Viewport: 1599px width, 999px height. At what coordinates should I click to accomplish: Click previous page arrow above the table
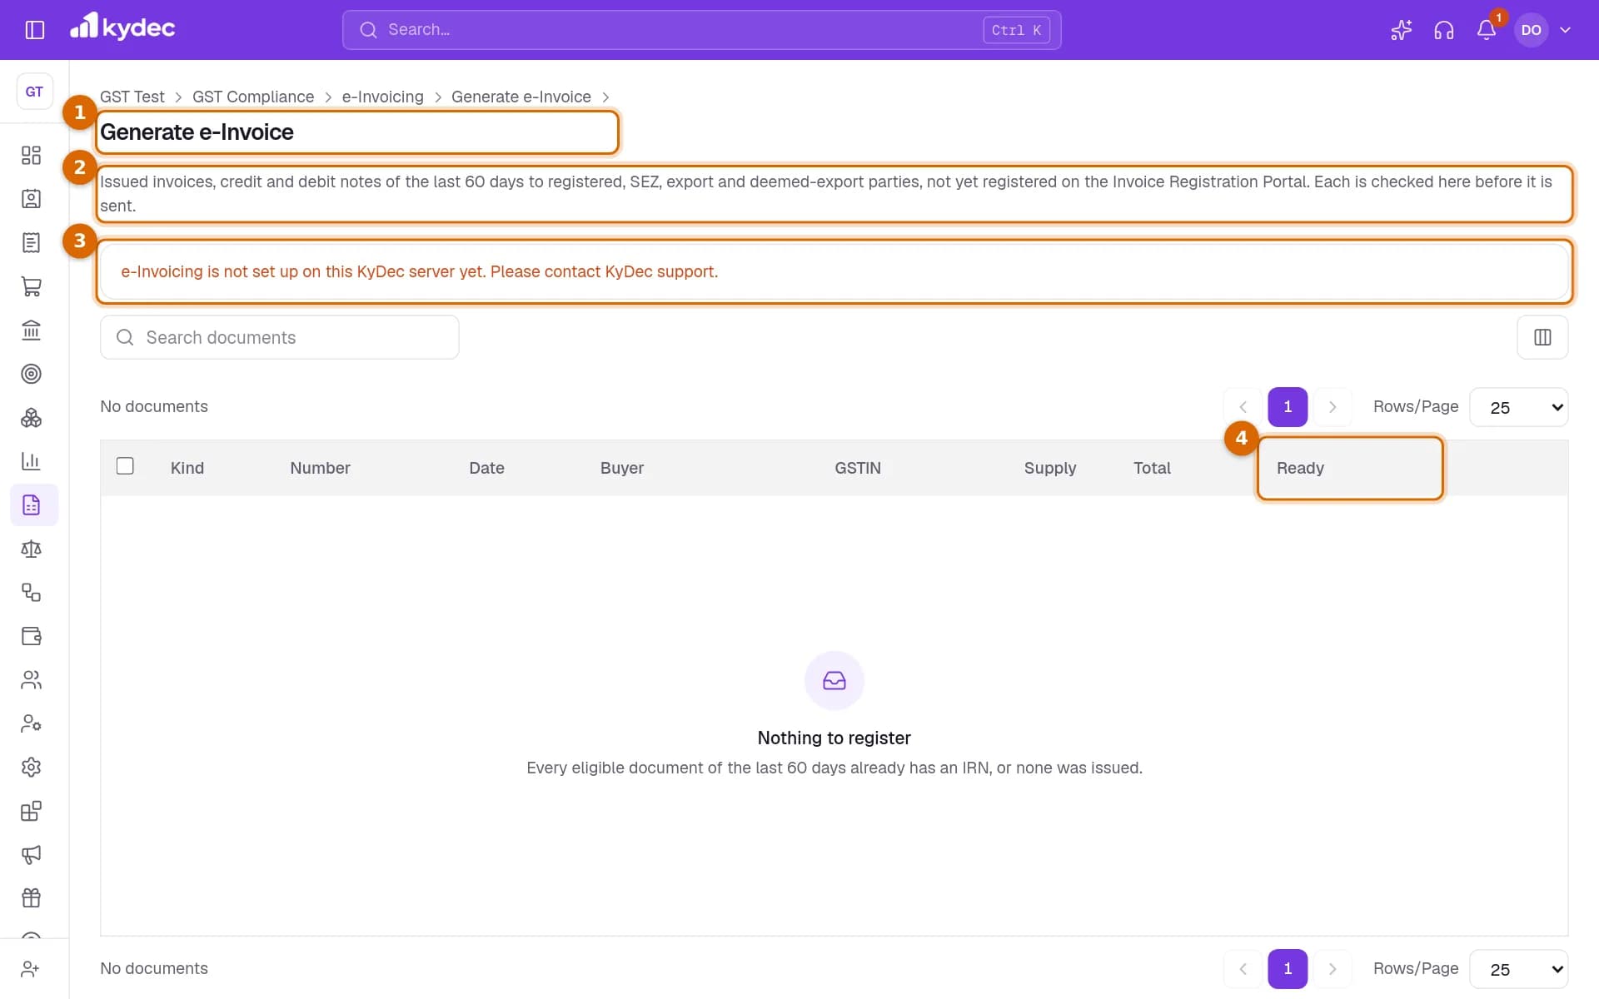click(x=1243, y=407)
